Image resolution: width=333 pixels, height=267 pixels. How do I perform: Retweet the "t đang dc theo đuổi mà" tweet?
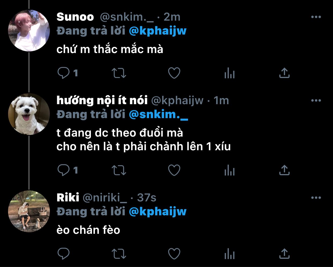[x=119, y=170]
